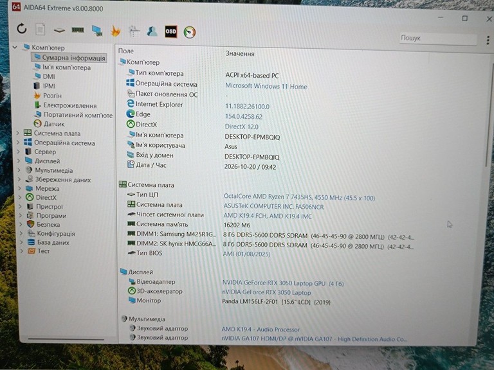This screenshot has height=370, width=494.
Task: Click the Поле column header
Action: coord(126,51)
